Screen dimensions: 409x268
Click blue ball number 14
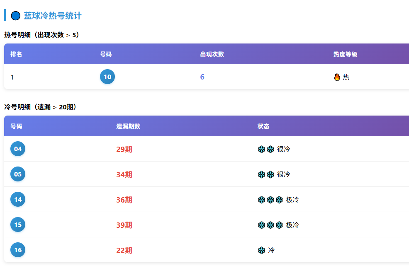coord(18,200)
